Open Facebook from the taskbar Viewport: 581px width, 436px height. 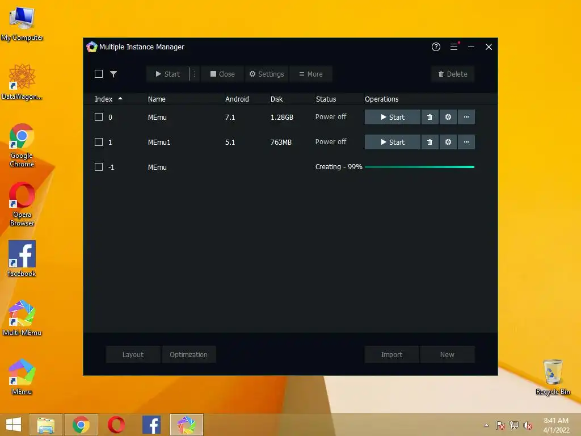(x=151, y=425)
